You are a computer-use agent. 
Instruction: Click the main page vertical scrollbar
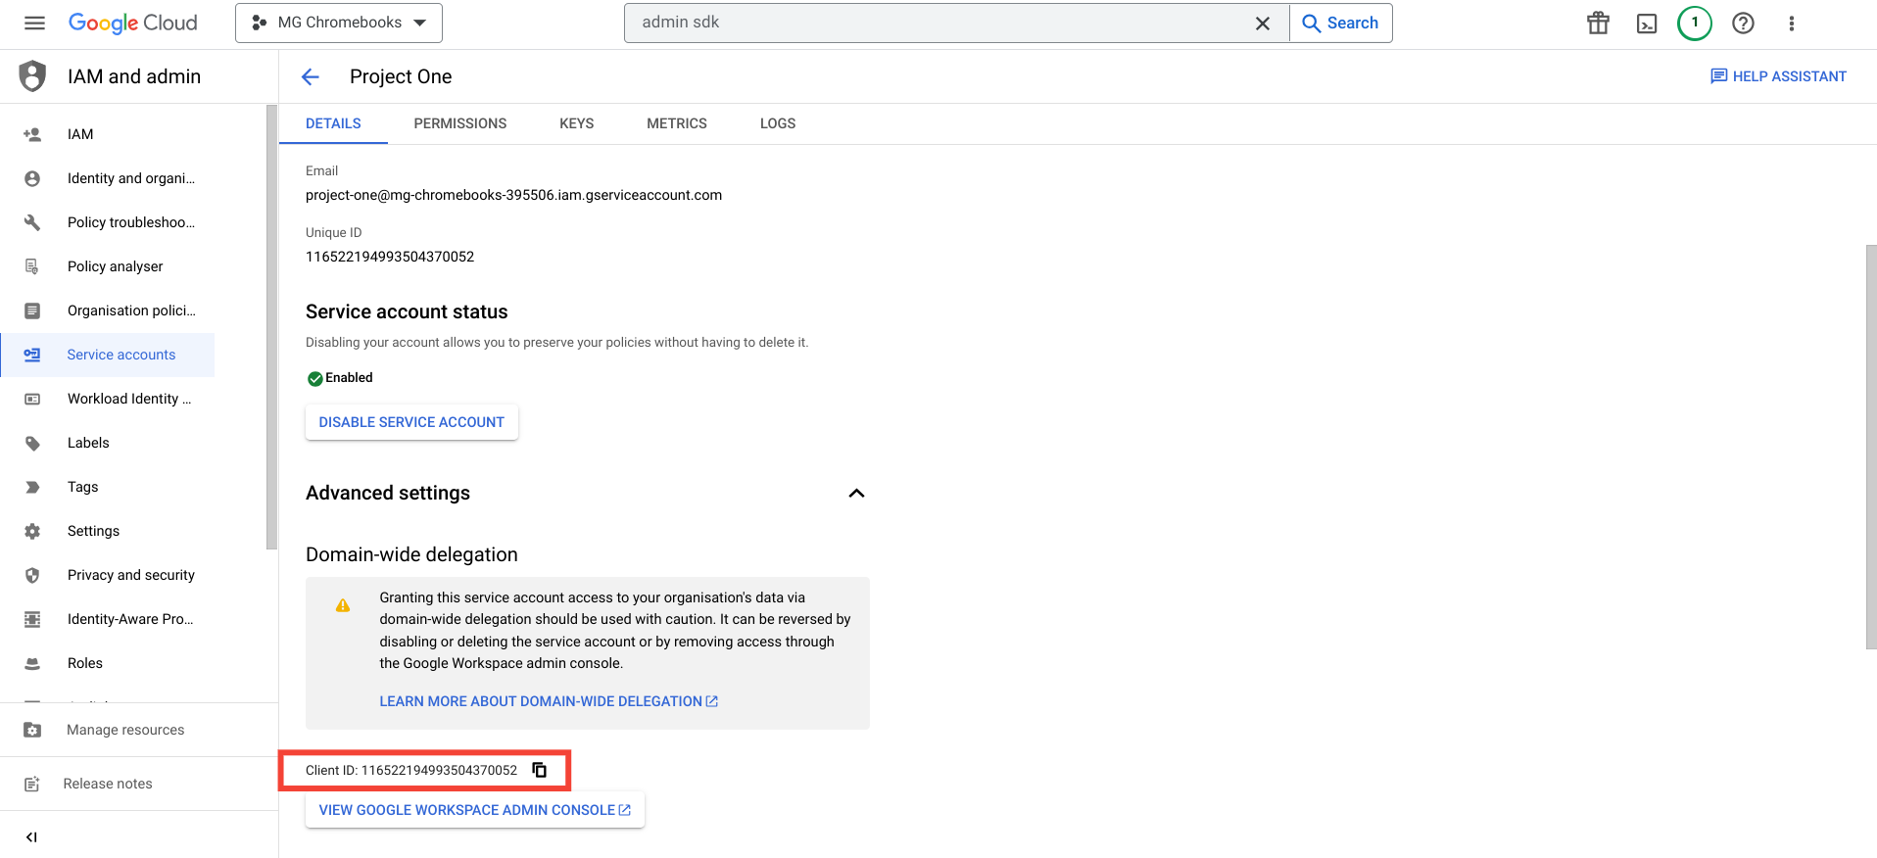click(x=1870, y=447)
